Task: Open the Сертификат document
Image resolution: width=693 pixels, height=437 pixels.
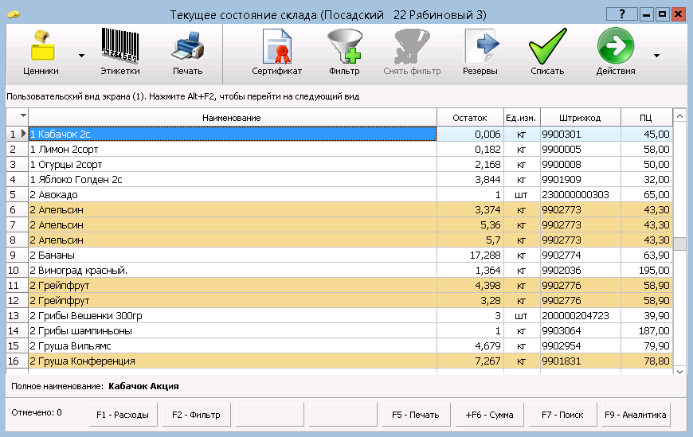Action: [x=276, y=53]
